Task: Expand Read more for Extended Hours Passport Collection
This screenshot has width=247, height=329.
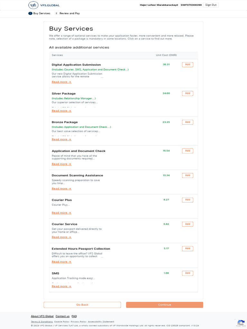Action: (61, 262)
